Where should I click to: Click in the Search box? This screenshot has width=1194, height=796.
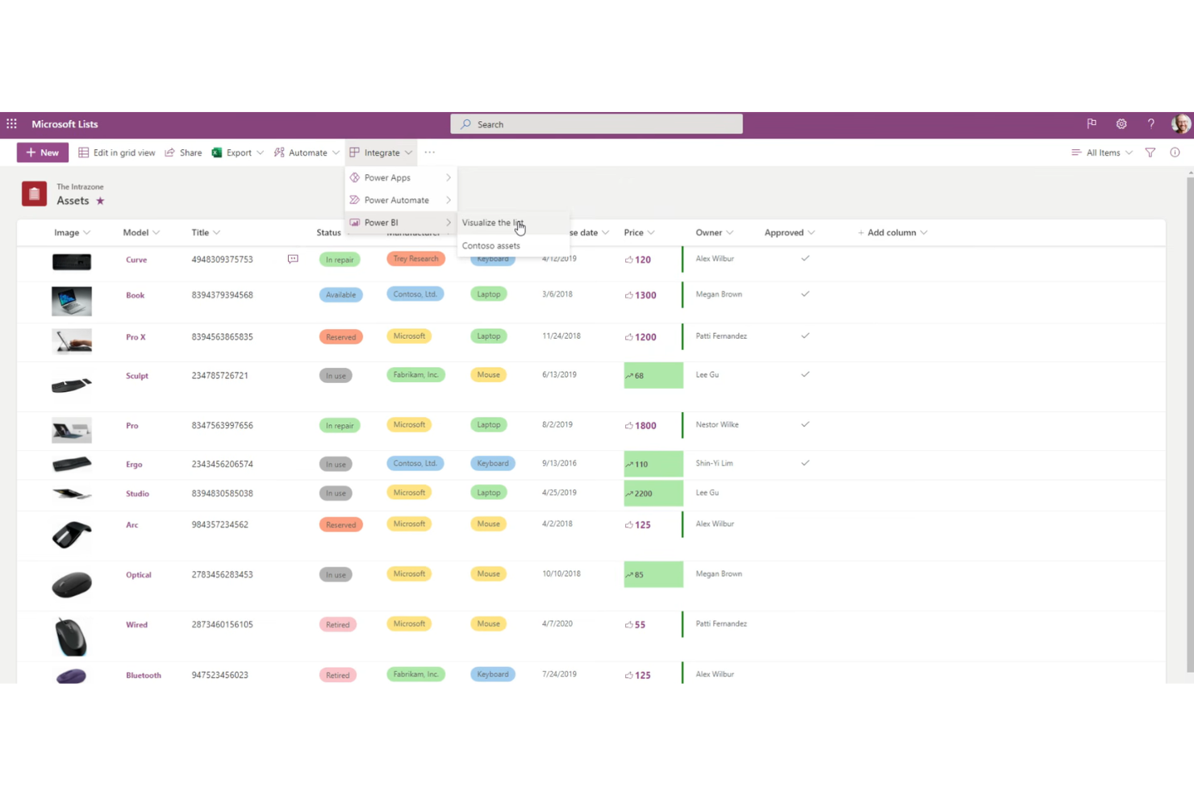coord(596,124)
